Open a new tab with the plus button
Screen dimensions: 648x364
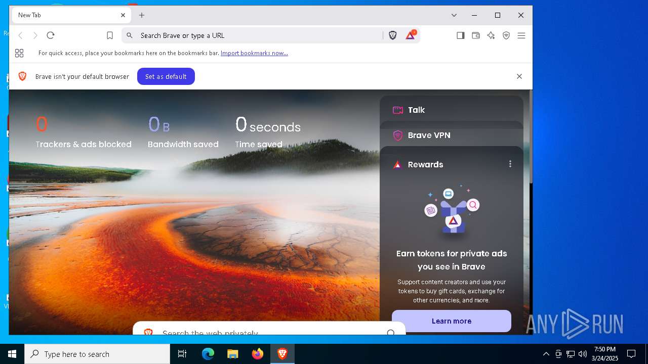click(x=142, y=15)
